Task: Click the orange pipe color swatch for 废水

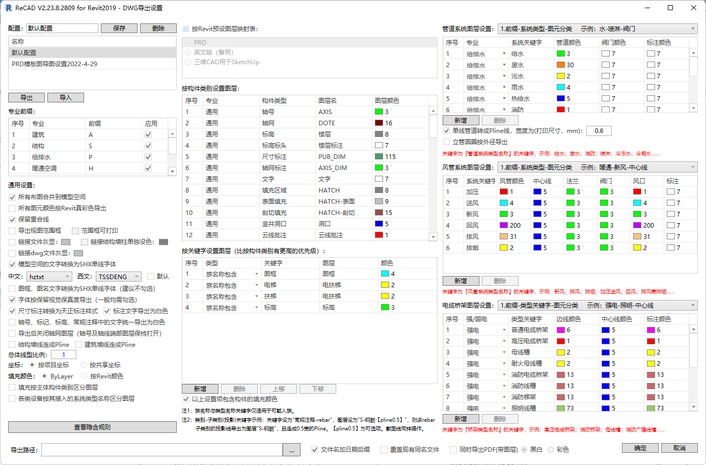Action: tap(560, 65)
